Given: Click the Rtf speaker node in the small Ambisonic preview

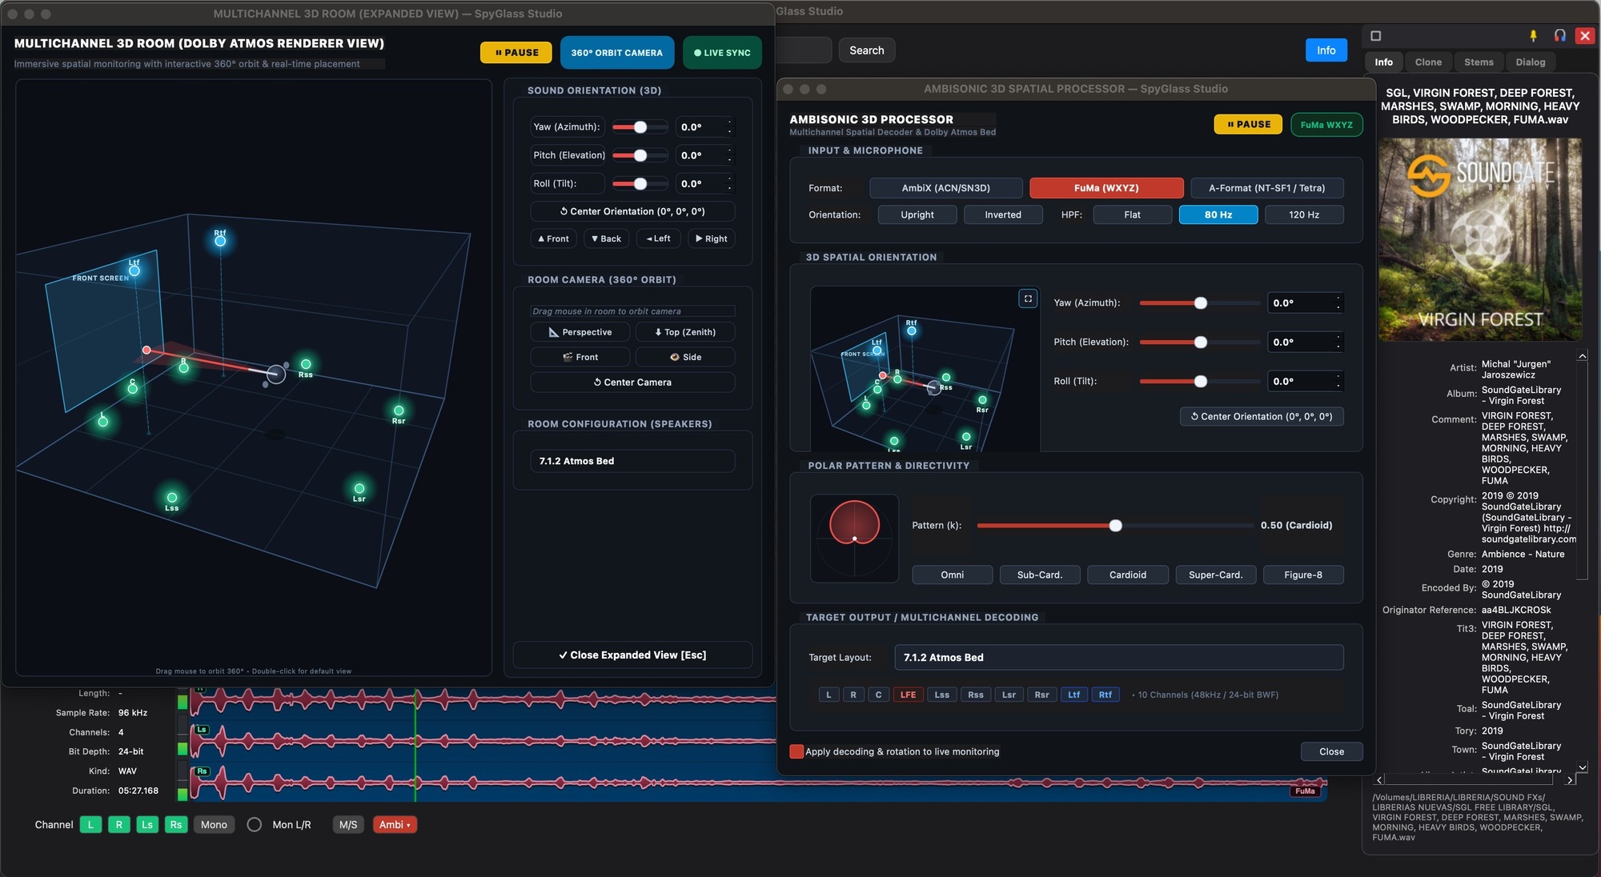Looking at the screenshot, I should pos(911,330).
